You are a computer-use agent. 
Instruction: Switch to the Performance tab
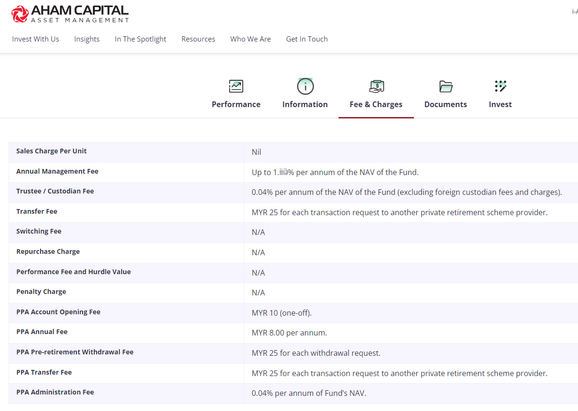pos(236,104)
